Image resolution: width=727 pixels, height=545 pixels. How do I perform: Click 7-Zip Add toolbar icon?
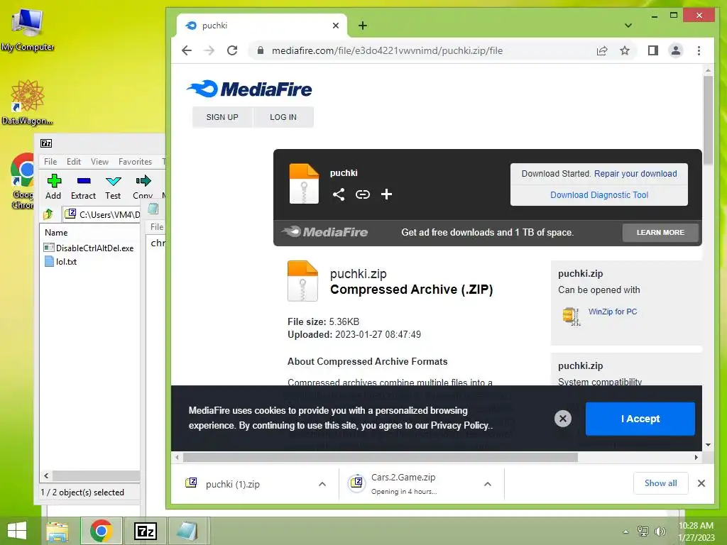click(x=54, y=187)
